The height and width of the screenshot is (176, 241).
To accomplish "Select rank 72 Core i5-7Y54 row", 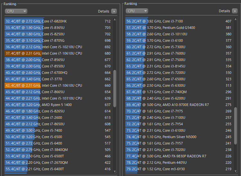I will 179,124.
